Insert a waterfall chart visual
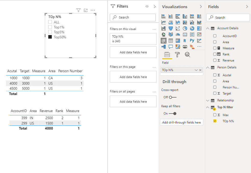This screenshot has height=173, width=251. pyautogui.click(x=163, y=28)
